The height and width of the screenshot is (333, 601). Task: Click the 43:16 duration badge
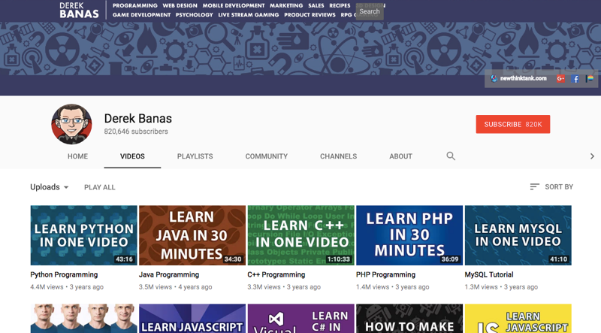click(124, 259)
